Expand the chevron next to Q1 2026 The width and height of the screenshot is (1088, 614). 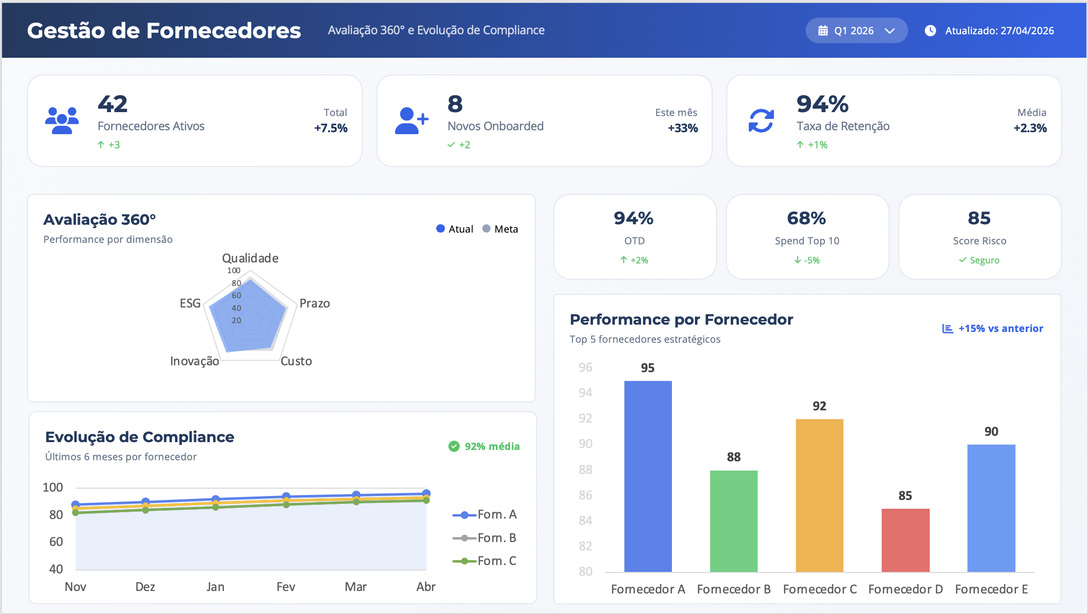click(890, 31)
